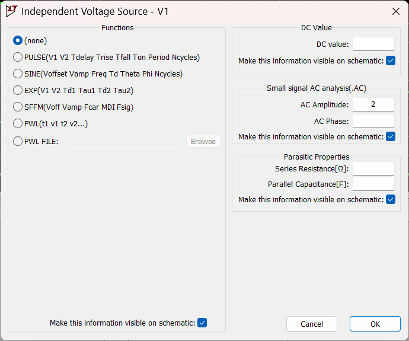The image size is (409, 341).
Task: Click the AC Amplitude input field
Action: point(373,104)
